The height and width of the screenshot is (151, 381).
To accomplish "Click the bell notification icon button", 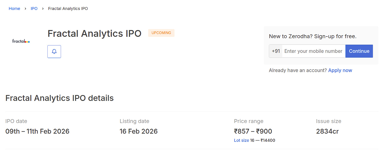I will click(54, 51).
